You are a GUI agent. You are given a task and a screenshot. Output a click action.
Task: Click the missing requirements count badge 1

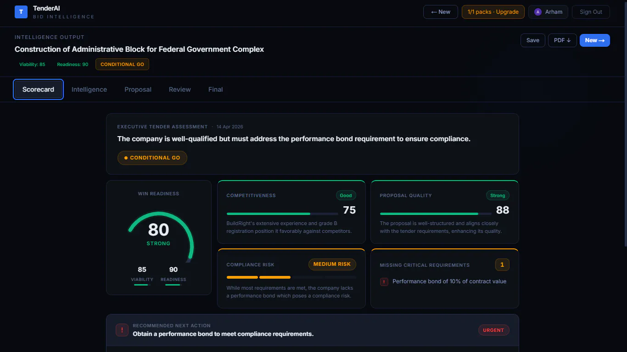point(502,265)
